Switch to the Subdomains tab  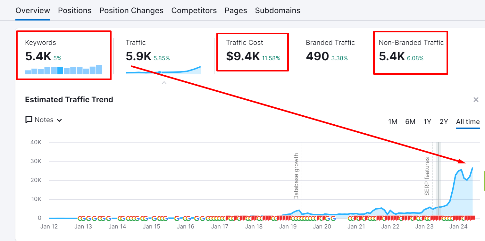point(278,11)
